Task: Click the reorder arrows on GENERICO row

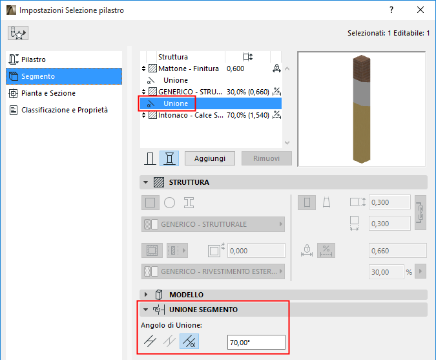Action: pos(143,92)
